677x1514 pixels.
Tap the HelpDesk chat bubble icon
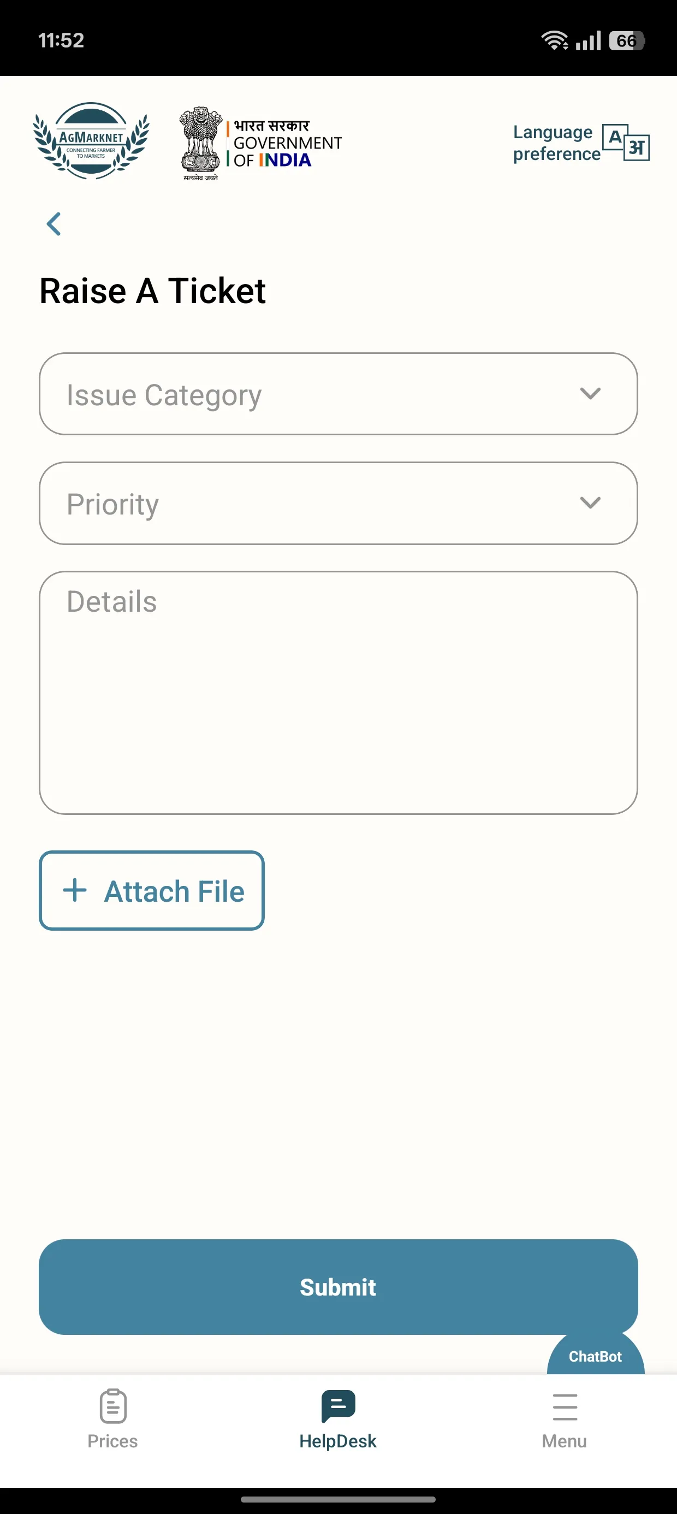(x=339, y=1406)
